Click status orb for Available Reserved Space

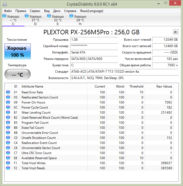[8, 158]
